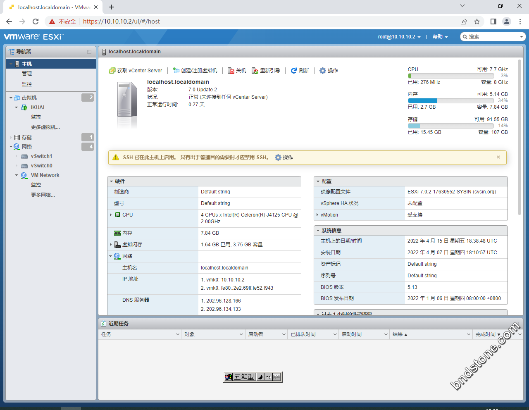Open the 监控 item under the host
This screenshot has height=410, width=529.
tap(27, 84)
